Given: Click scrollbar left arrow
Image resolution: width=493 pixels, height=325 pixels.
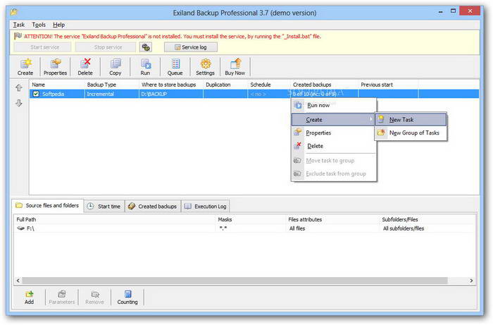Looking at the screenshot, I should pos(18,281).
